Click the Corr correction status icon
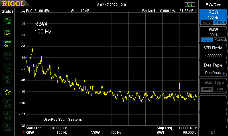This screenshot has height=136, width=228. pyautogui.click(x=8, y=56)
